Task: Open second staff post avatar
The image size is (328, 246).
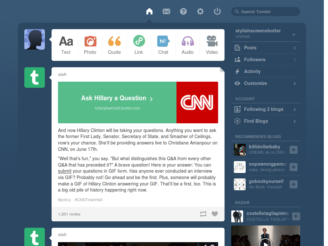Action: coord(35,237)
